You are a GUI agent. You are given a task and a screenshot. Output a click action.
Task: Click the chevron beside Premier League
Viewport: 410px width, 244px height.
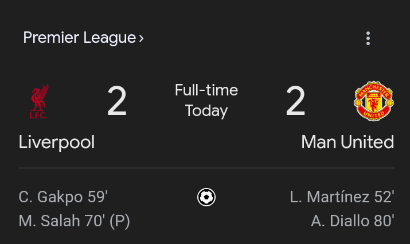point(142,38)
